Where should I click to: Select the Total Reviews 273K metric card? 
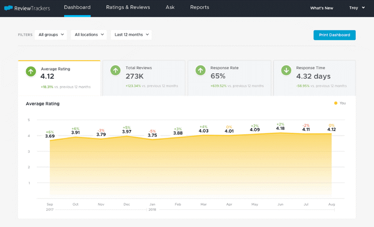coord(144,78)
